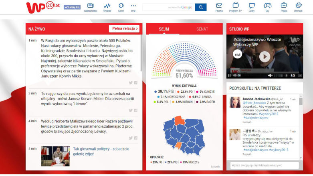
Task: Show video info with i button
Action: [286, 76]
